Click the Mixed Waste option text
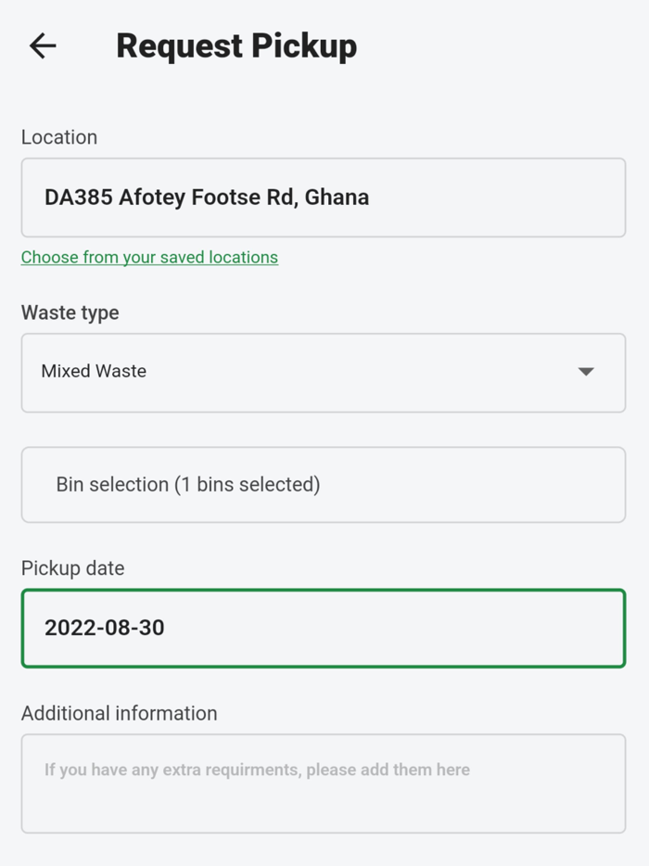The image size is (649, 866). click(94, 371)
